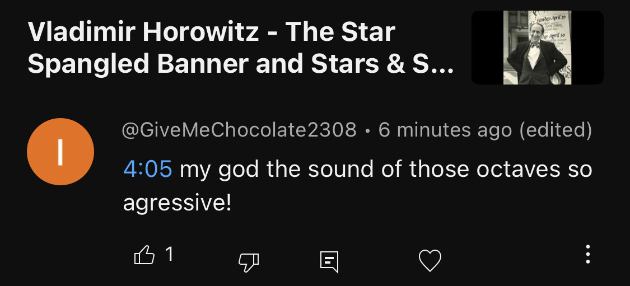Screen dimensions: 630x286
Task: Toggle the heart on this comment
Action: click(x=430, y=260)
